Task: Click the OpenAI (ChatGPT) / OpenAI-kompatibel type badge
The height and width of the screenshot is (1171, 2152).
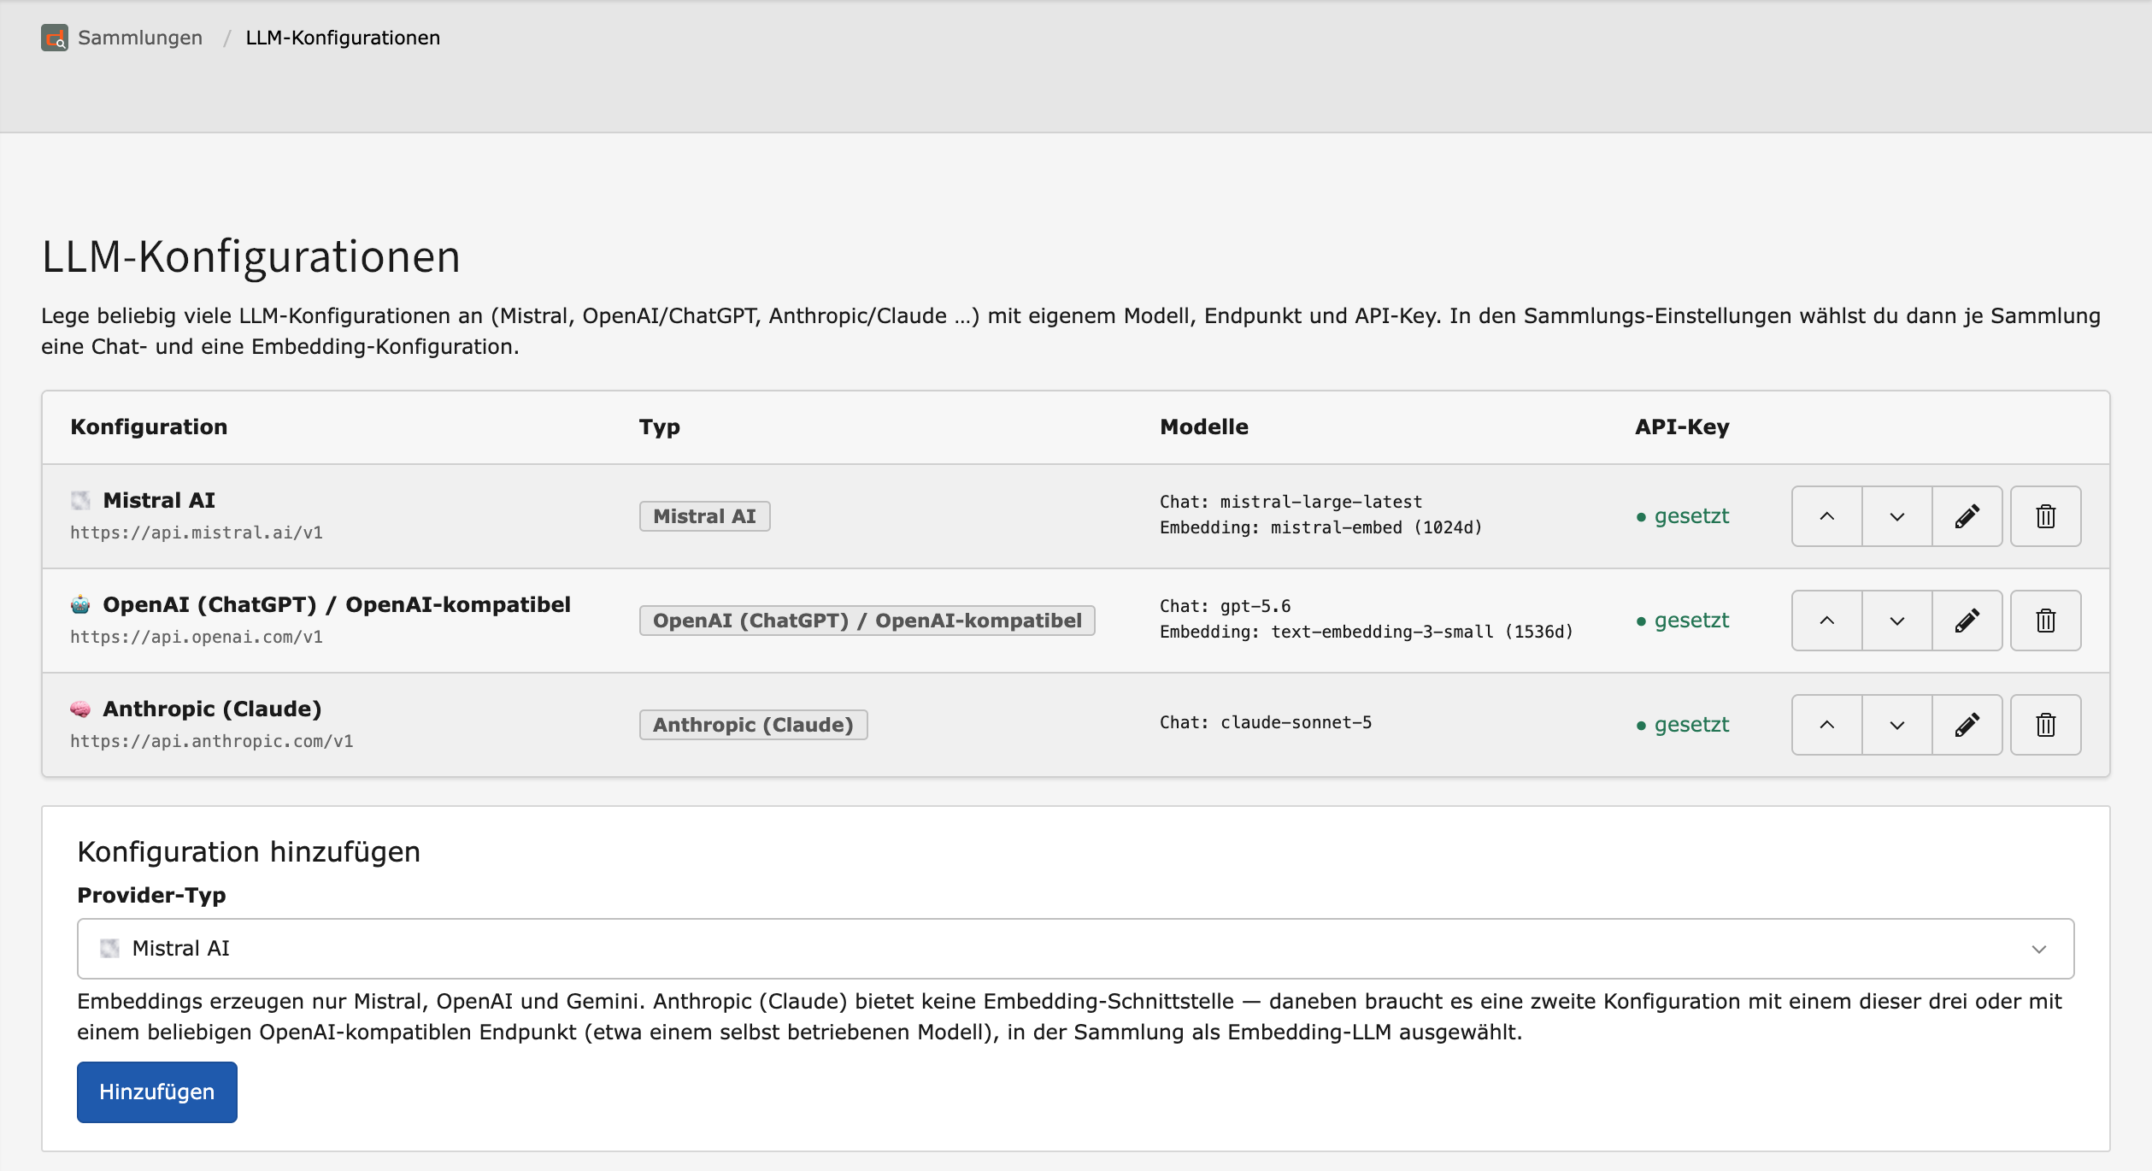Action: pyautogui.click(x=867, y=621)
